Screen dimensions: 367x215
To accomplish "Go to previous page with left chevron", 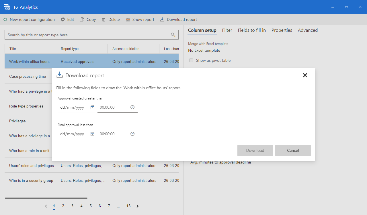I will click(46, 206).
